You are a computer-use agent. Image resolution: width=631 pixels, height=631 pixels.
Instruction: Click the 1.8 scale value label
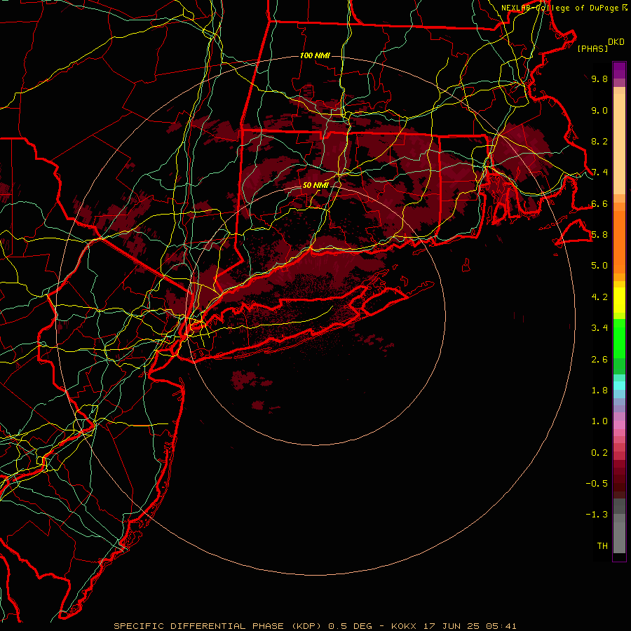click(599, 391)
